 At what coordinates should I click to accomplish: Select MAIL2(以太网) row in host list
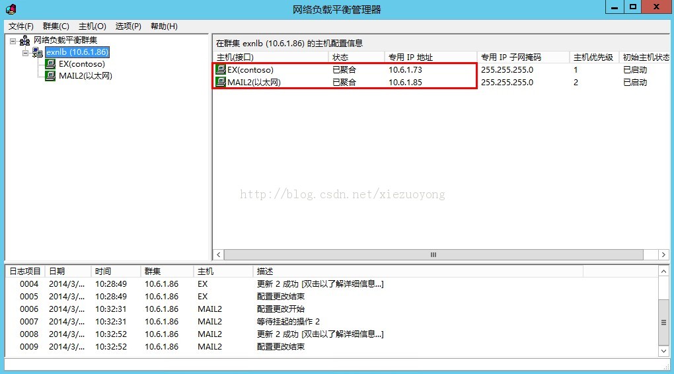(441, 82)
